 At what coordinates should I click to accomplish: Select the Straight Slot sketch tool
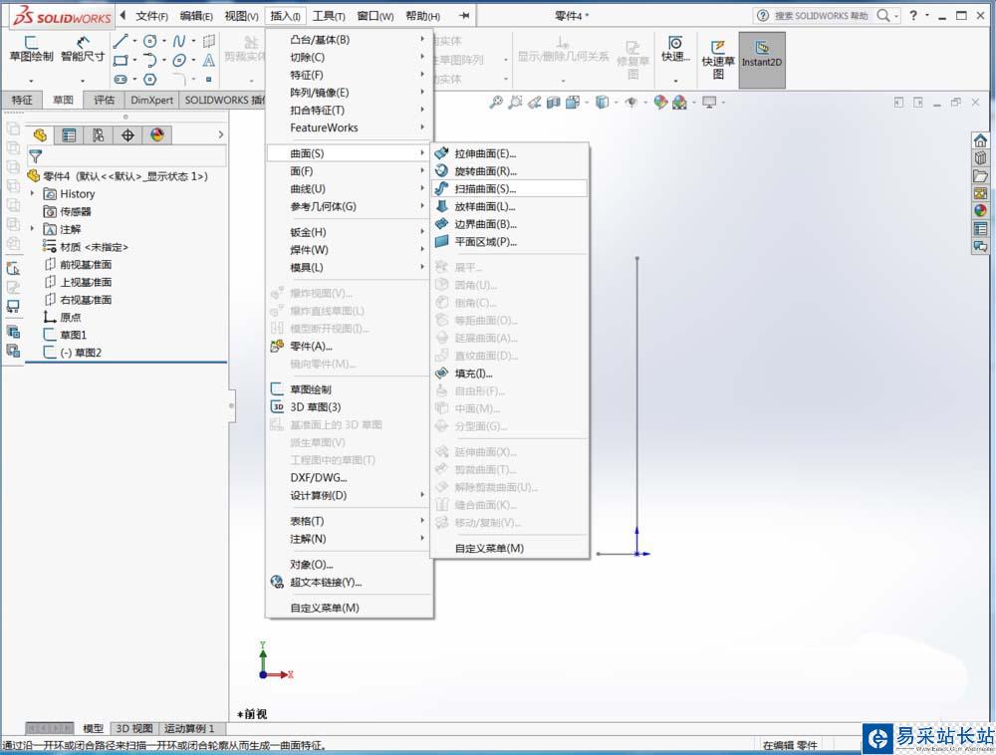point(121,80)
